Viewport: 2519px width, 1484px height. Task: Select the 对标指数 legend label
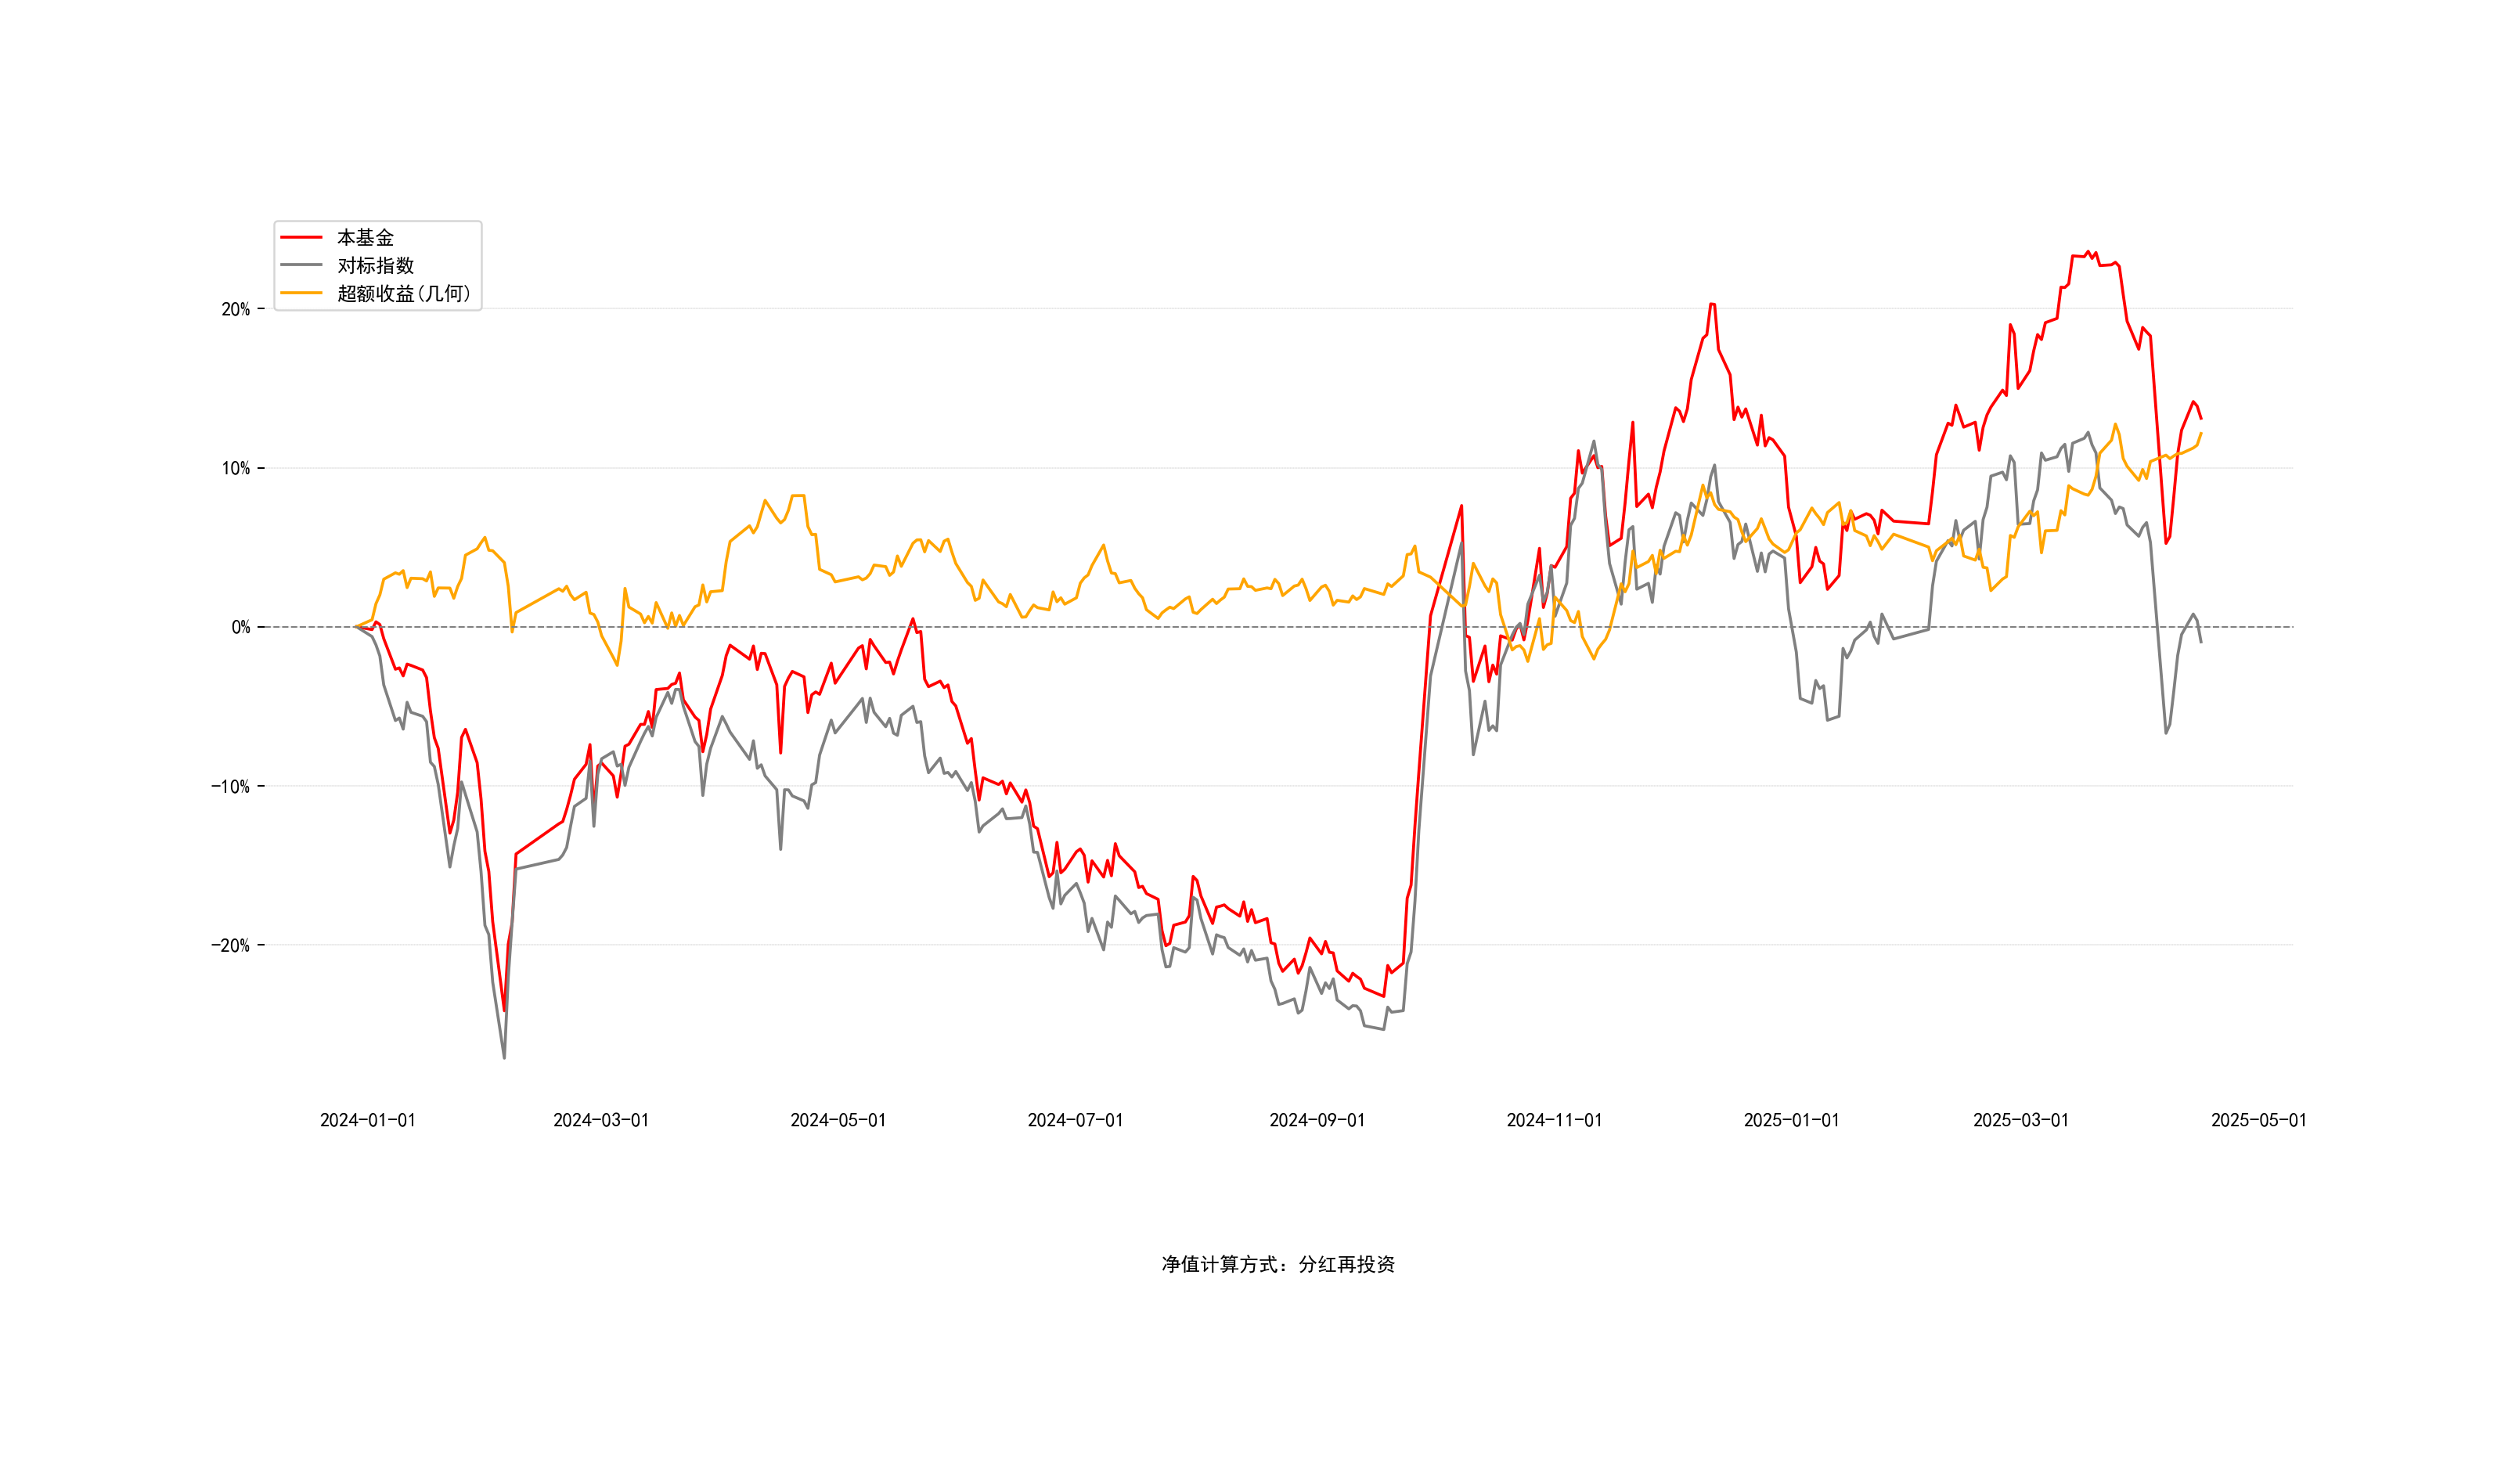(375, 266)
